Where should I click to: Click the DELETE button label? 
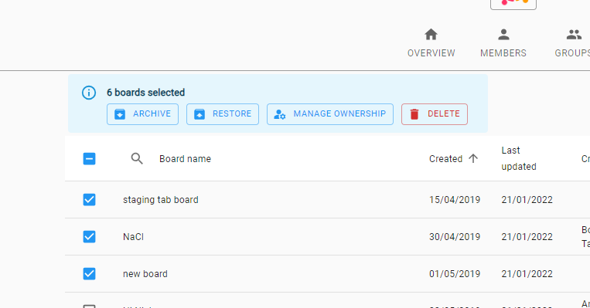click(444, 113)
